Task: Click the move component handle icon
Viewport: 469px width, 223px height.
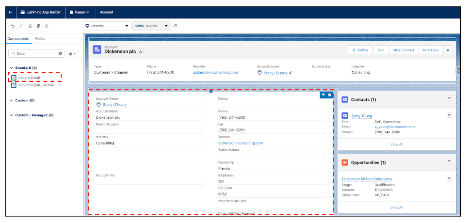Action: click(323, 95)
